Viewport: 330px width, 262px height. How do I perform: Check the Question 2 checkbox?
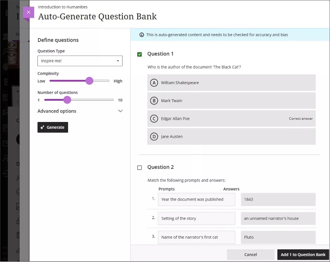[x=139, y=167]
